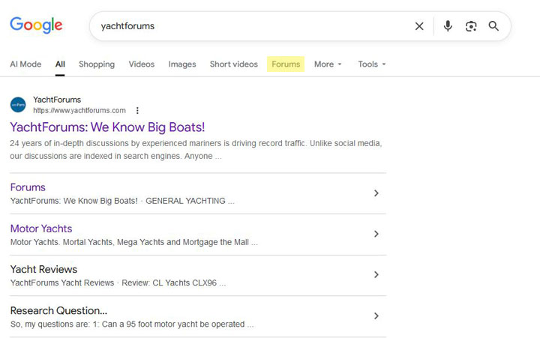Screen dimensions: 540x338
Task: Click the magnifying glass search button
Action: [x=493, y=26]
